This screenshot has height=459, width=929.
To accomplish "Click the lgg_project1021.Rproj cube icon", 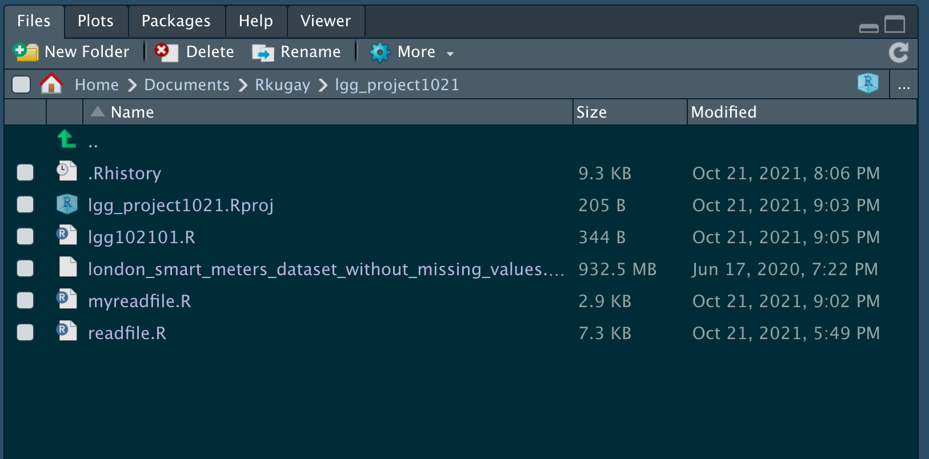I will [x=67, y=203].
